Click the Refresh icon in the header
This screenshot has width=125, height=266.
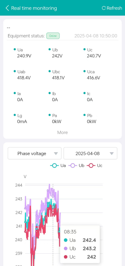point(104,8)
